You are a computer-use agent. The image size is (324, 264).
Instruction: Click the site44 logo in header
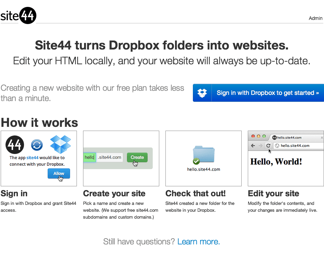[19, 15]
